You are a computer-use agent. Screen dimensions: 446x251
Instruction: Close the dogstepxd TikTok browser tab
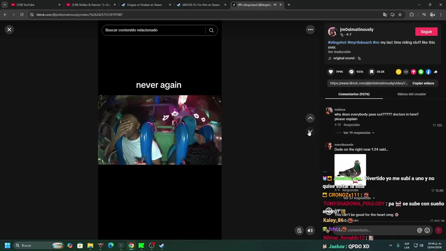click(x=280, y=5)
